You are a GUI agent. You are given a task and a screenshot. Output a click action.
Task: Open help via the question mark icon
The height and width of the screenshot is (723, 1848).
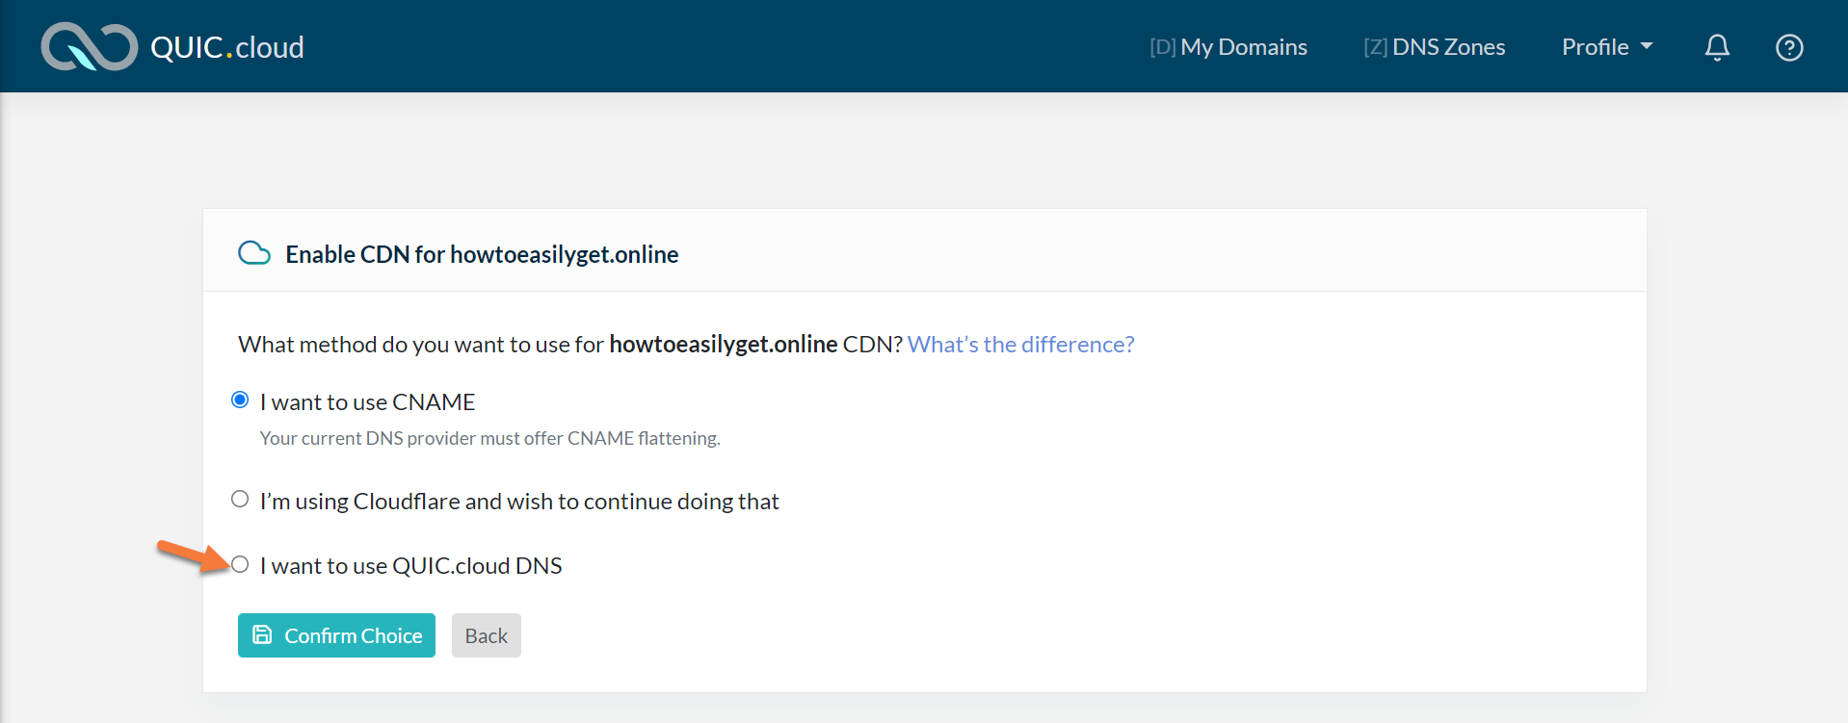[x=1789, y=47]
